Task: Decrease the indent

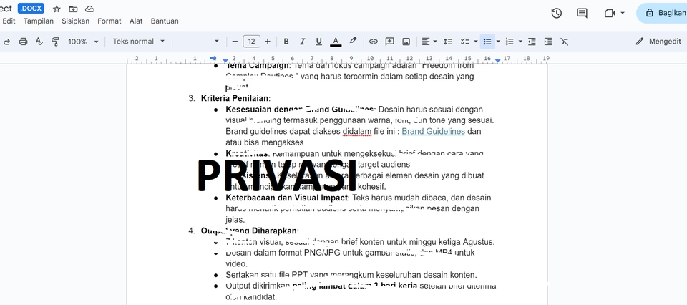Action: (532, 42)
